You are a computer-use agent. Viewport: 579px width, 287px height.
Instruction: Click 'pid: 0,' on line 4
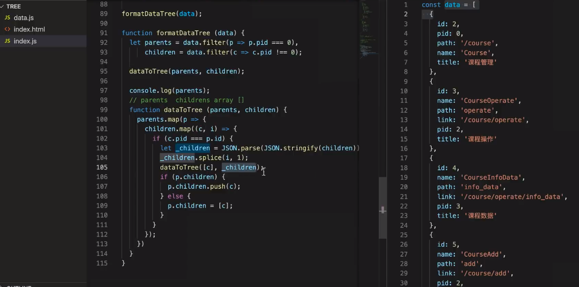(450, 33)
